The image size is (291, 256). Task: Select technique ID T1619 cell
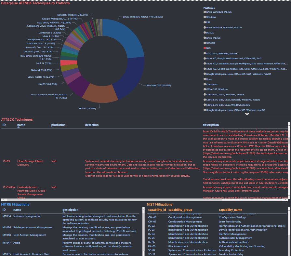pyautogui.click(x=6, y=161)
